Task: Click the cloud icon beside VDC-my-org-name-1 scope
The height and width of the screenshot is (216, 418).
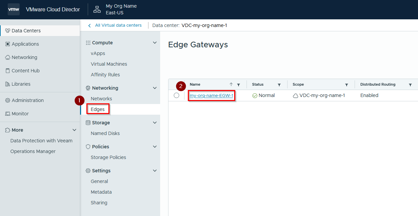Action: 296,96
